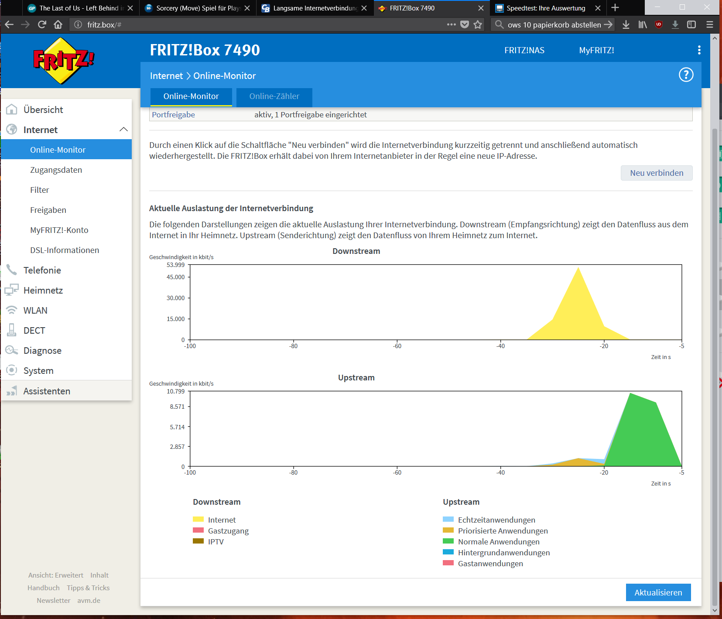Click the yellow Internet legend swatch
This screenshot has height=619, width=722.
pyautogui.click(x=198, y=519)
